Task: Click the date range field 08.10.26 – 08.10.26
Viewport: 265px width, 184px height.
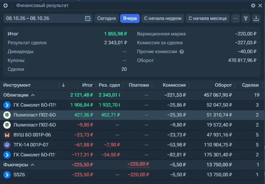Action: pyautogui.click(x=48, y=18)
